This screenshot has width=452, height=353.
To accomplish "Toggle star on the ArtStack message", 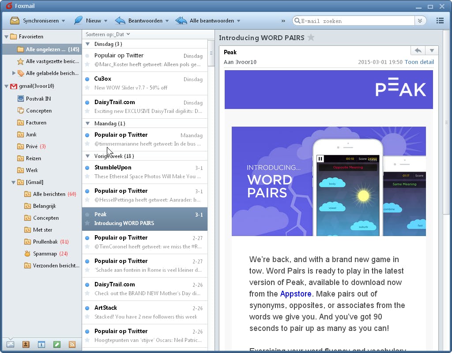I will [x=87, y=317].
